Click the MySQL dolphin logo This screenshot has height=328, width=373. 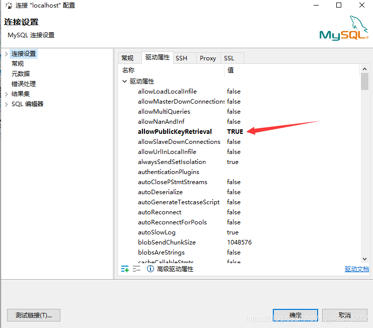point(343,29)
